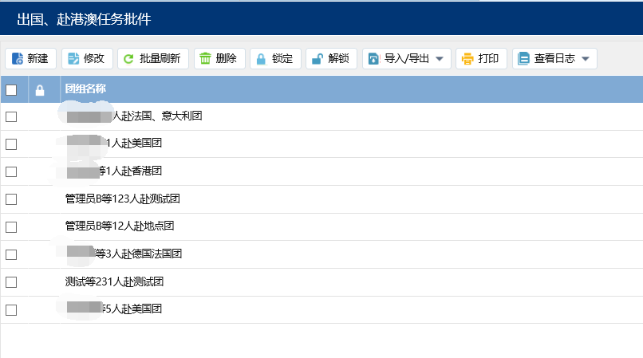Select the 等3人赴德国法国团 row
This screenshot has height=358, width=643.
139,254
